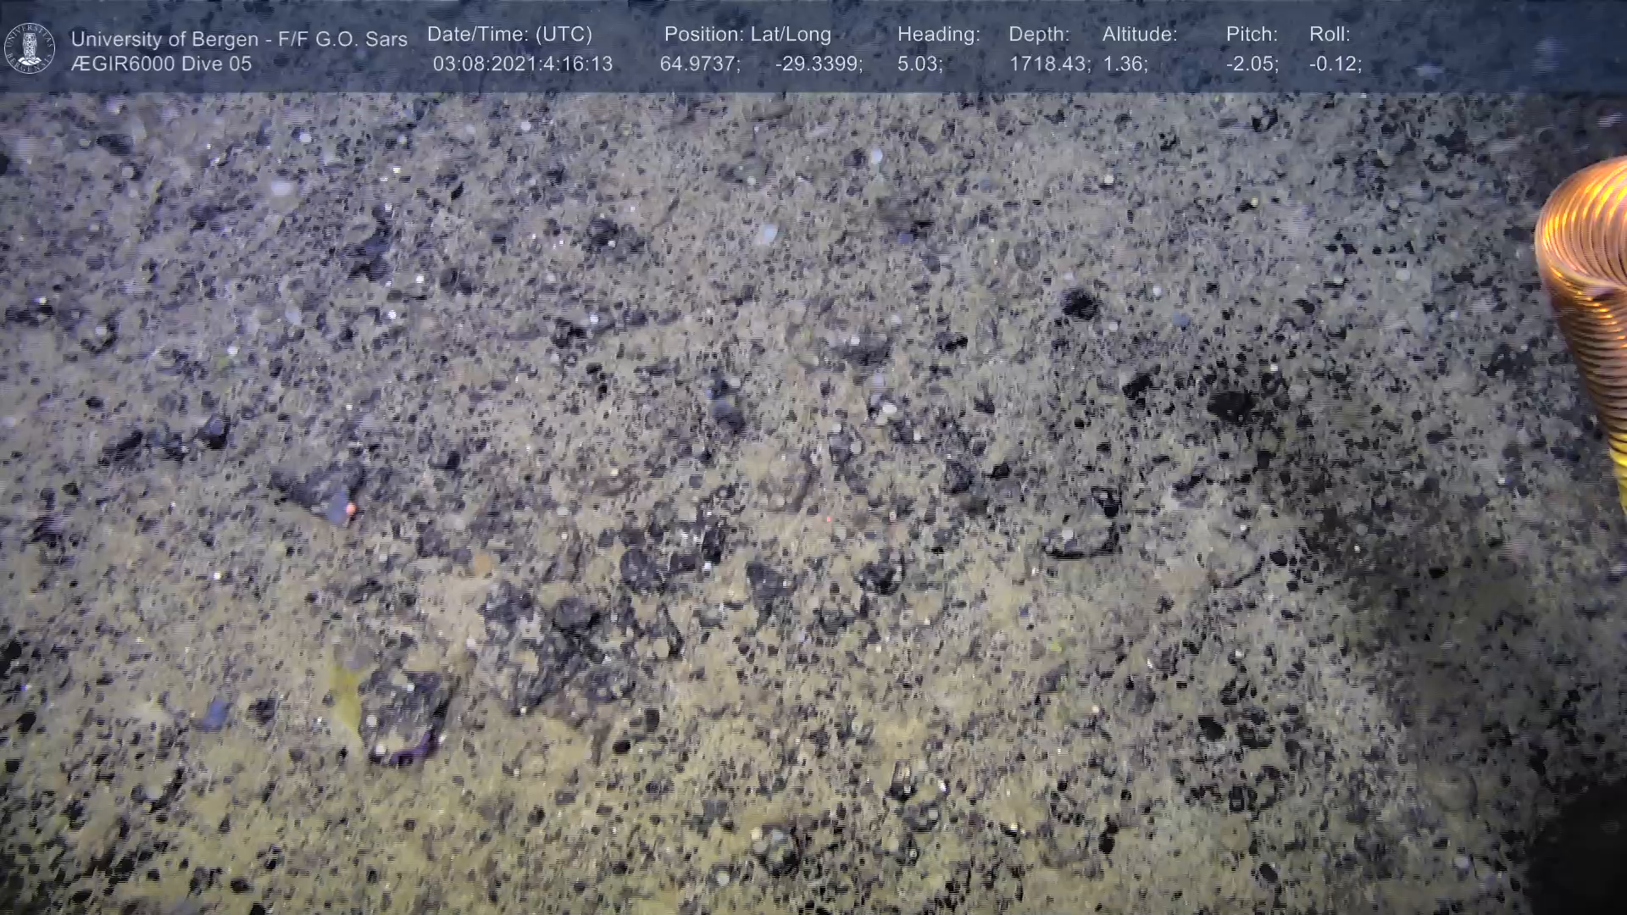Select the pitch value -2.05
The image size is (1627, 915).
pyautogui.click(x=1252, y=64)
